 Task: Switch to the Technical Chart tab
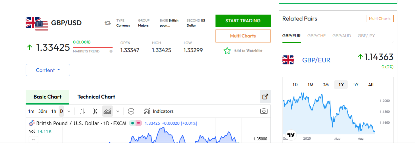coord(96,97)
